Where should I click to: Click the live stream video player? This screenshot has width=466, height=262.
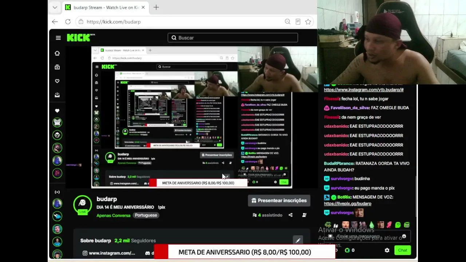coord(191,117)
